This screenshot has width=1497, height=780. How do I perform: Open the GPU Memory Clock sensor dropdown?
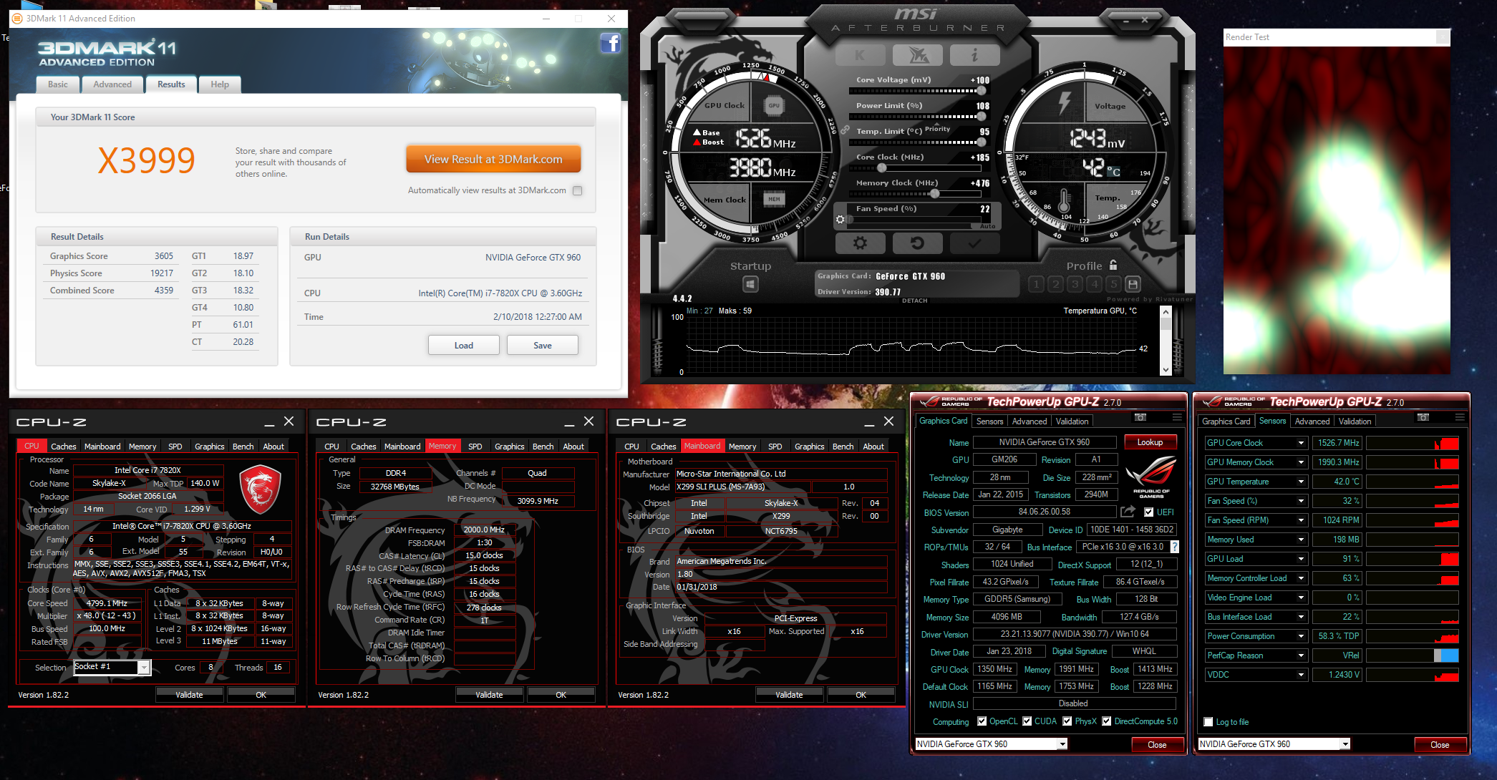pos(1301,462)
